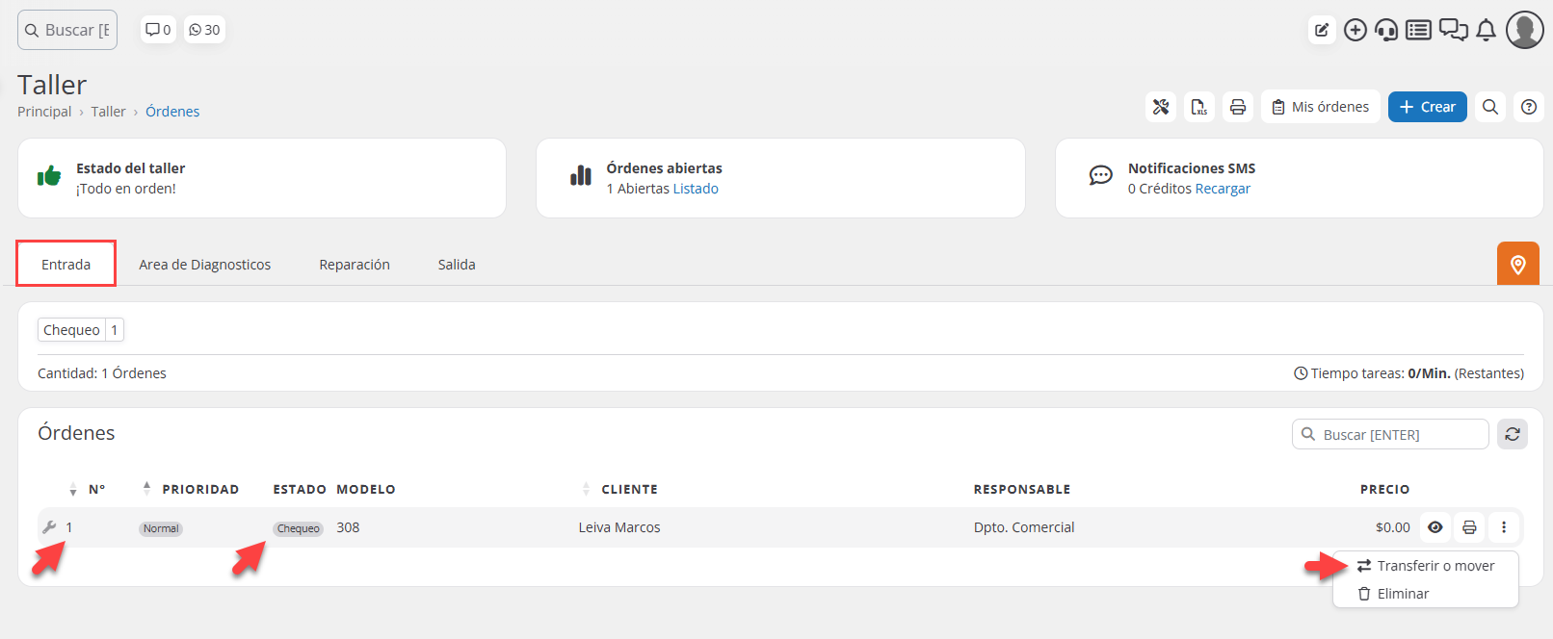
Task: Sort orders by Prioridad column
Action: [199, 489]
